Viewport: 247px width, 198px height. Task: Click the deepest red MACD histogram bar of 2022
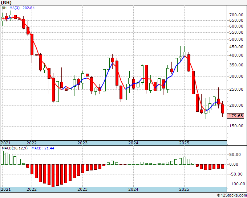click(x=53, y=176)
